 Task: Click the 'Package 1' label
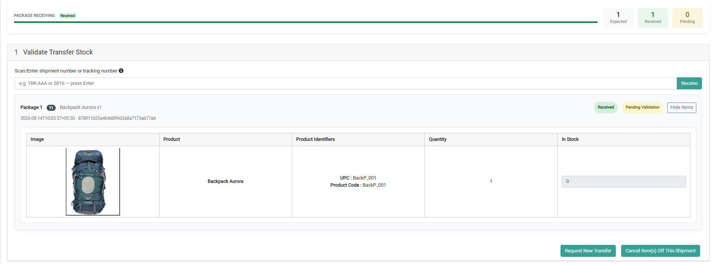coord(31,107)
